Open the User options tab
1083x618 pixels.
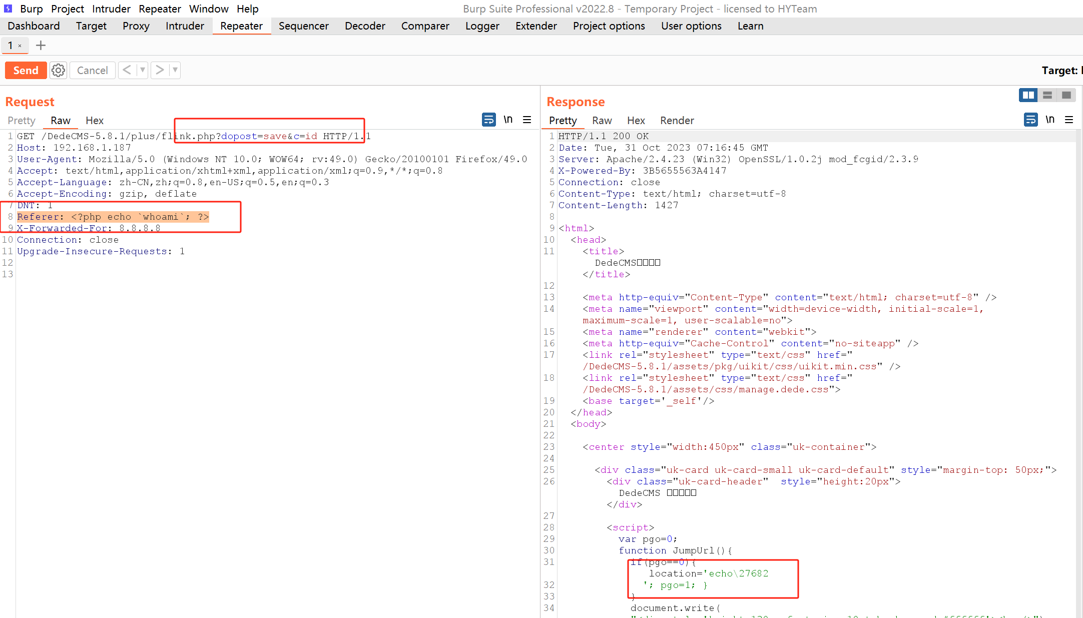click(691, 26)
